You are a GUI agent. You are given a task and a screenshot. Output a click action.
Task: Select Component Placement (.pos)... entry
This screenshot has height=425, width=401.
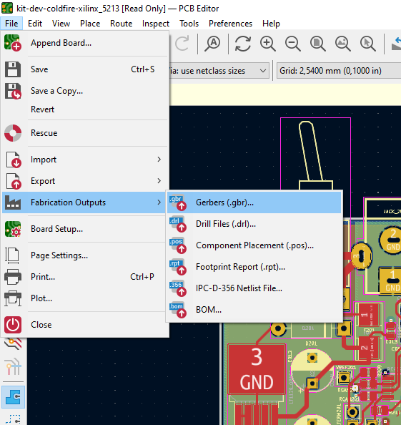[x=254, y=245]
